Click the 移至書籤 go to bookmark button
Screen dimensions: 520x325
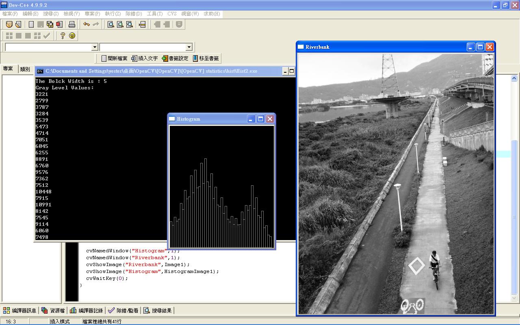pyautogui.click(x=206, y=58)
